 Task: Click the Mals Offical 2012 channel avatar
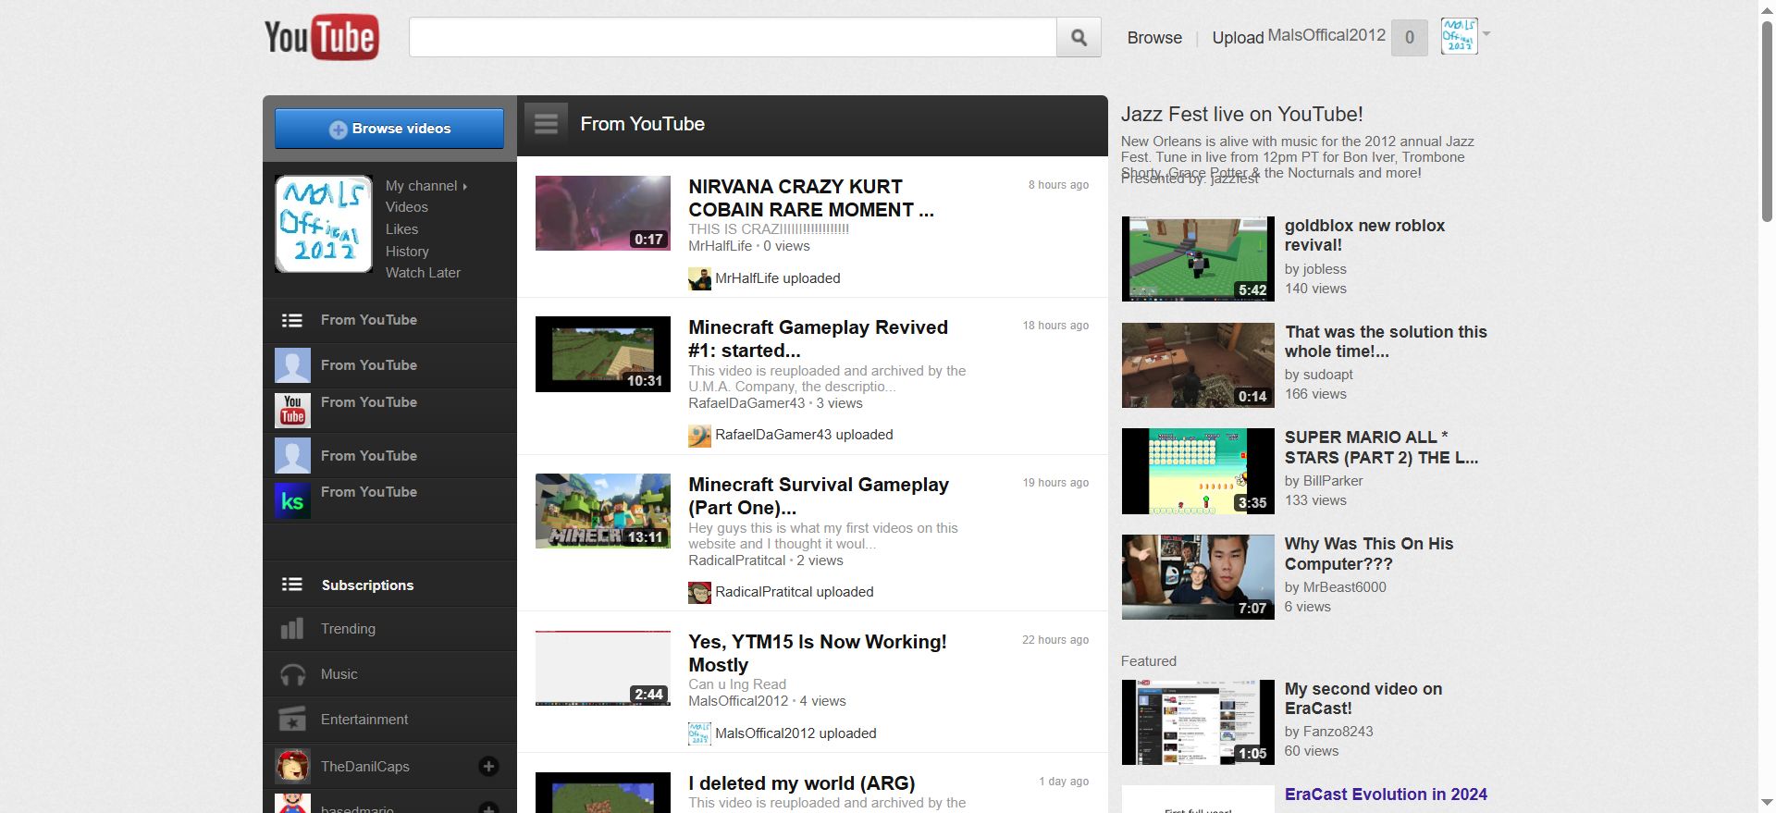point(324,224)
